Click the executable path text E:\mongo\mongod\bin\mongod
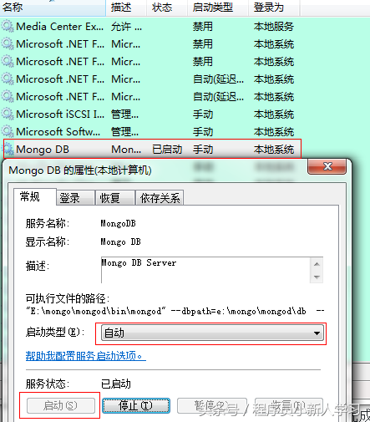 point(96,311)
